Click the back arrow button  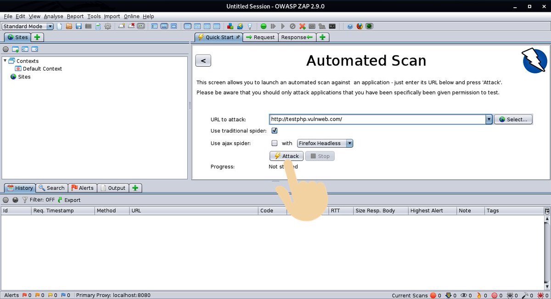pyautogui.click(x=203, y=61)
